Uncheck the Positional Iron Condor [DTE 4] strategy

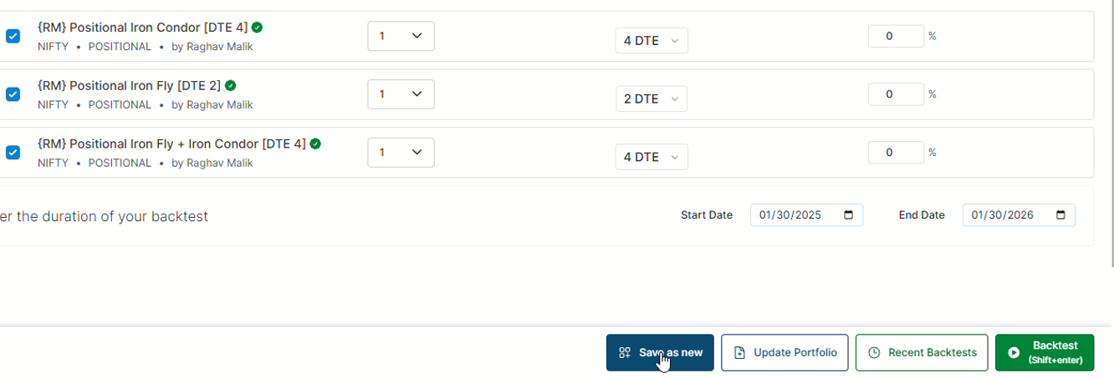13,36
